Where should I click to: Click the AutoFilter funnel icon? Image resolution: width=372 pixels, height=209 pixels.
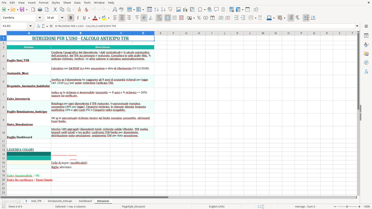click(x=170, y=10)
